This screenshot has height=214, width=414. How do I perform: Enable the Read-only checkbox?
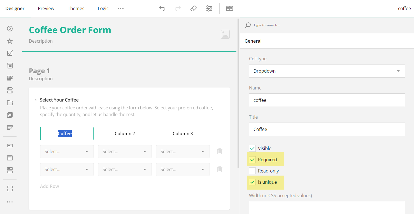point(252,171)
